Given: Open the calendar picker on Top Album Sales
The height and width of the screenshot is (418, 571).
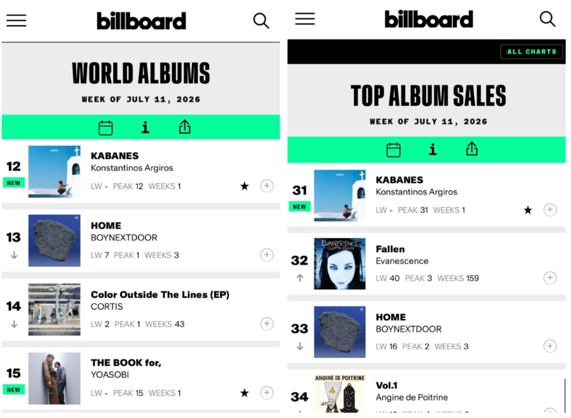Looking at the screenshot, I should (393, 150).
